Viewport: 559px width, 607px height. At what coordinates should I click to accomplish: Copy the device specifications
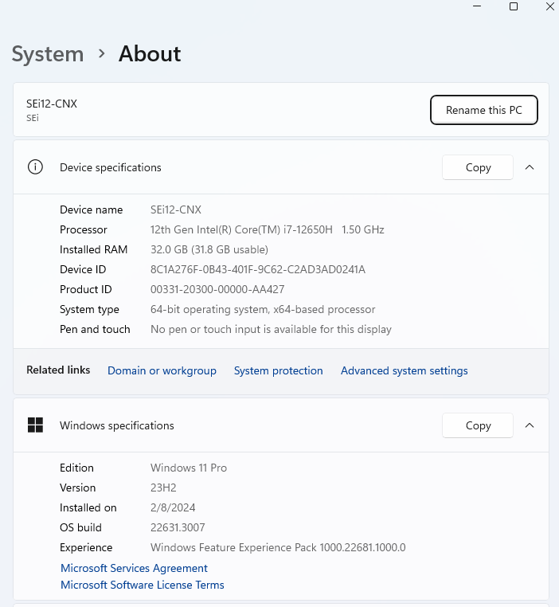478,167
